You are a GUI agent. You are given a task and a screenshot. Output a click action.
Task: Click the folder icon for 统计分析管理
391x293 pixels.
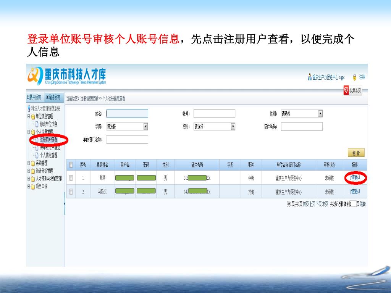(x=33, y=171)
